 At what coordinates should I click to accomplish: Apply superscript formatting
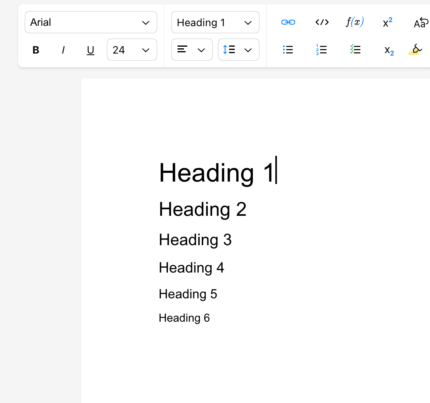tap(388, 22)
